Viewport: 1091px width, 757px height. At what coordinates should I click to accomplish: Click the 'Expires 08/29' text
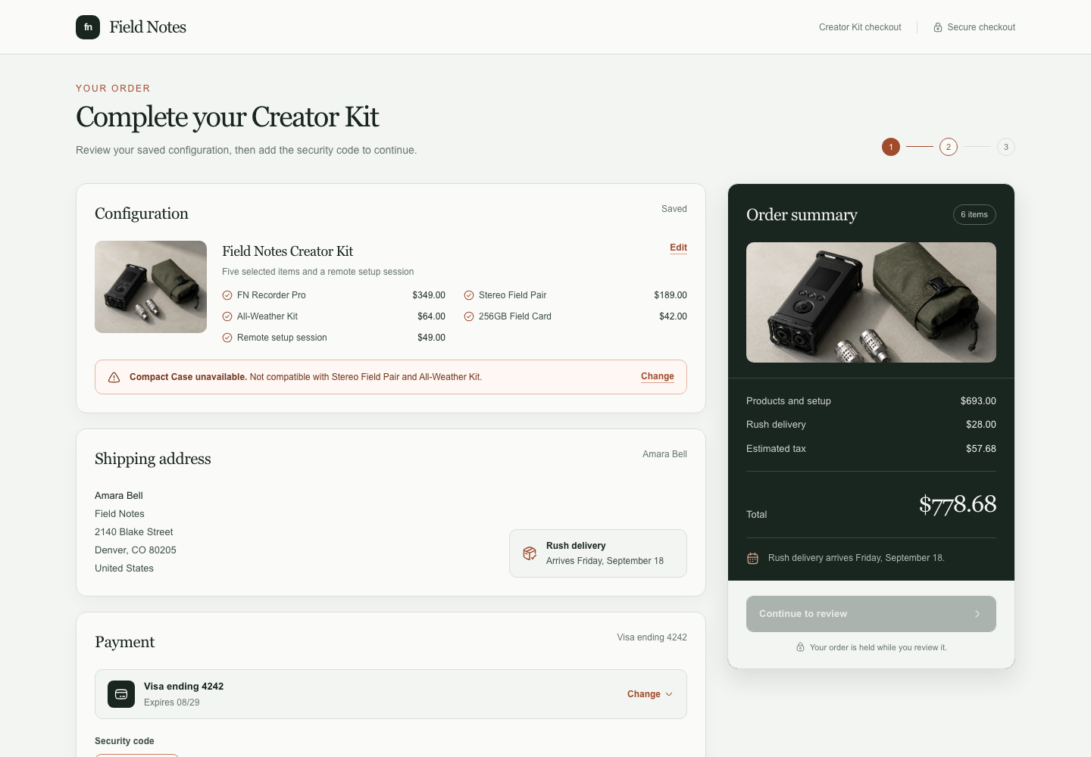pos(172,702)
